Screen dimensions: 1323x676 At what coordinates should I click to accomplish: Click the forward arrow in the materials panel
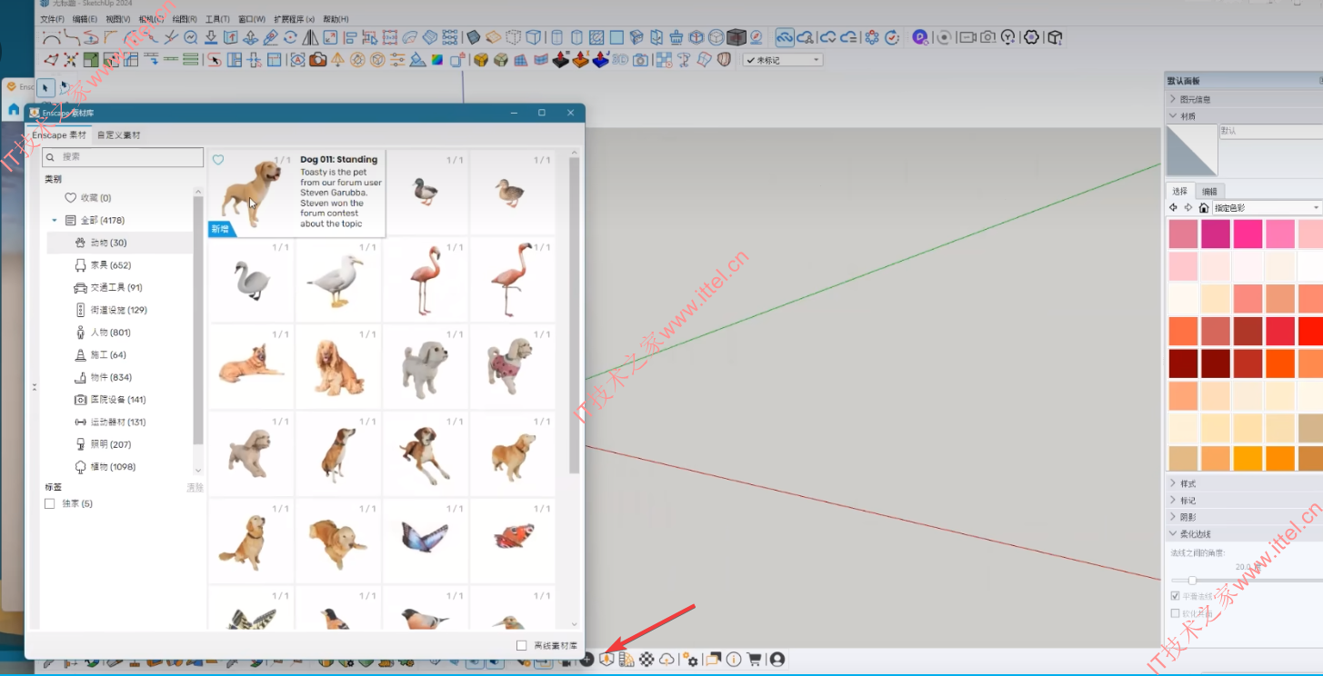[x=1188, y=208]
